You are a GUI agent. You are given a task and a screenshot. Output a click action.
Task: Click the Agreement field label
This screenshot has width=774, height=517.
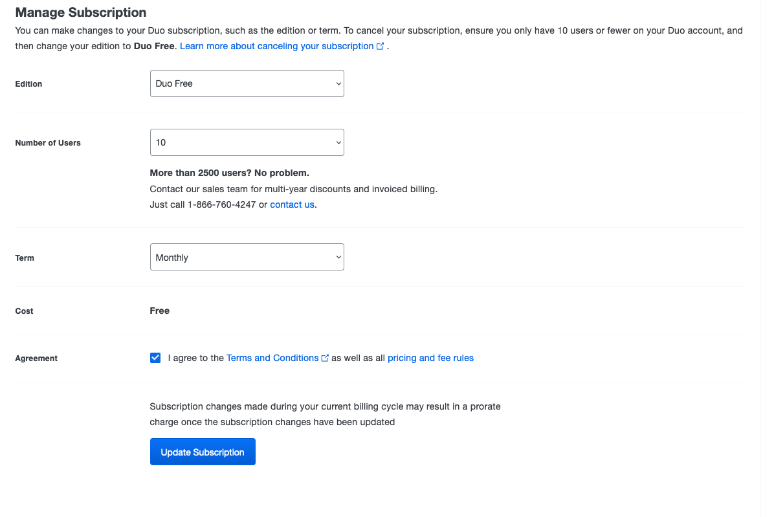[x=36, y=358]
